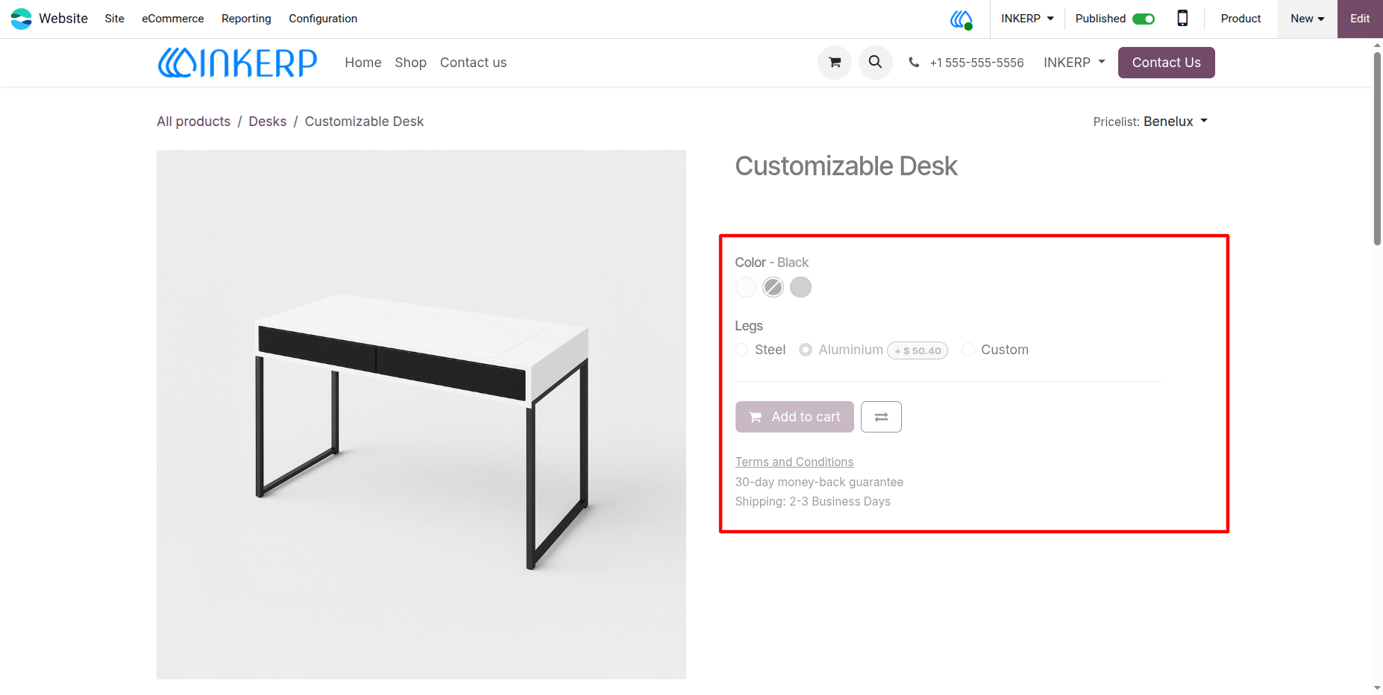The height and width of the screenshot is (695, 1383).
Task: Go to Home page link
Action: coord(363,63)
